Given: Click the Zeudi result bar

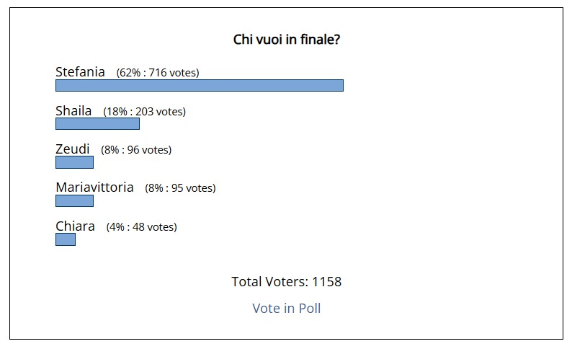Looking at the screenshot, I should coord(74,162).
